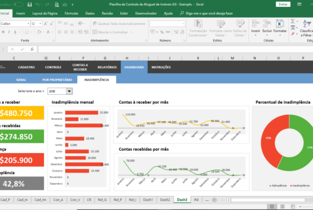Click the Entrar sign-in button
This screenshot has height=210, width=313.
(283, 4)
